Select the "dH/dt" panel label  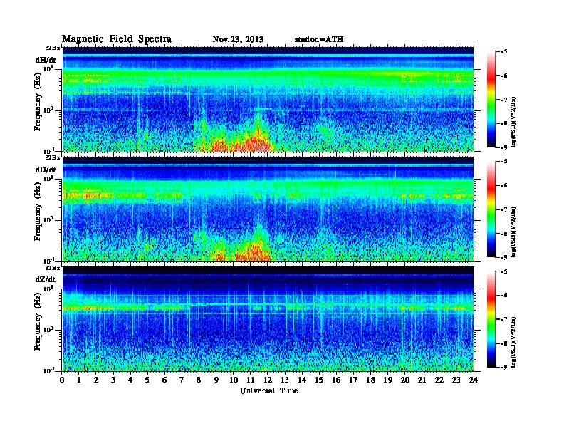click(x=46, y=60)
